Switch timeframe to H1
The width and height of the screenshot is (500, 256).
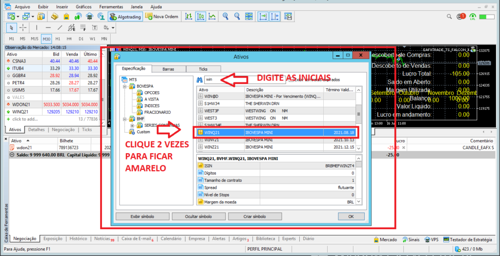(58, 39)
